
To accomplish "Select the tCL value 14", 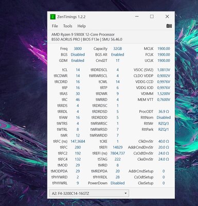I will click(x=78, y=70).
